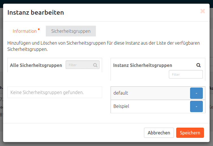The image size is (213, 146).
Task: Remove the Beispiel security group via minus button
Action: 196,106
